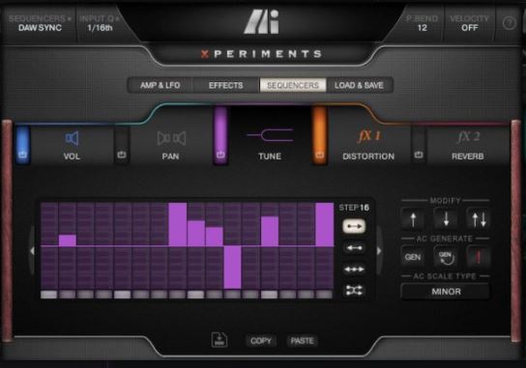
Task: Toggle the FX1 Distortion orange power switch
Action: [x=319, y=136]
